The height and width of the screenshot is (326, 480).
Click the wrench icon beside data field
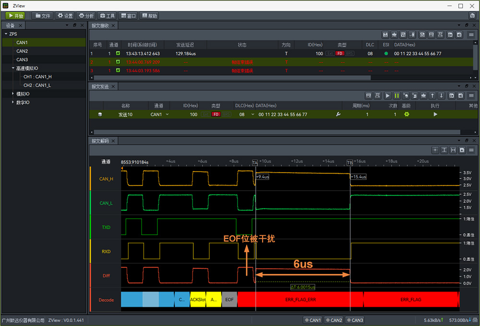(x=338, y=115)
